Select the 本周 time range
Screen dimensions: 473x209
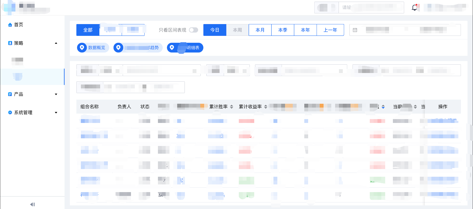tap(237, 30)
